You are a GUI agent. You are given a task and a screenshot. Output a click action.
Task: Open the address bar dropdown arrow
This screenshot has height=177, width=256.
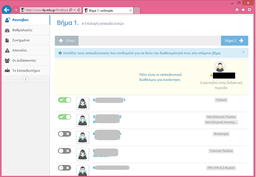pos(75,10)
